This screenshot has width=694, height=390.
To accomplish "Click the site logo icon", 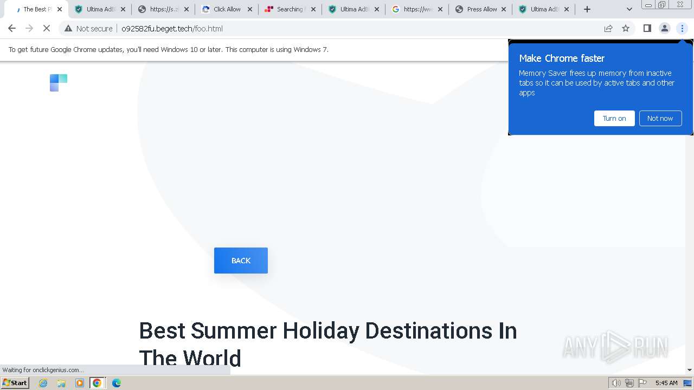I will click(59, 83).
